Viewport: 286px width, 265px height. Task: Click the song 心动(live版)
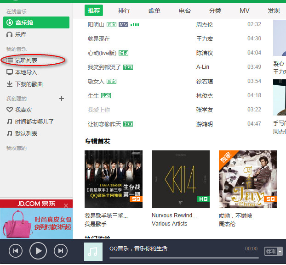[x=102, y=53]
